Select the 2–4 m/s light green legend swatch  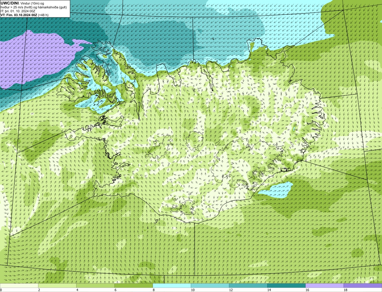tap(57, 286)
